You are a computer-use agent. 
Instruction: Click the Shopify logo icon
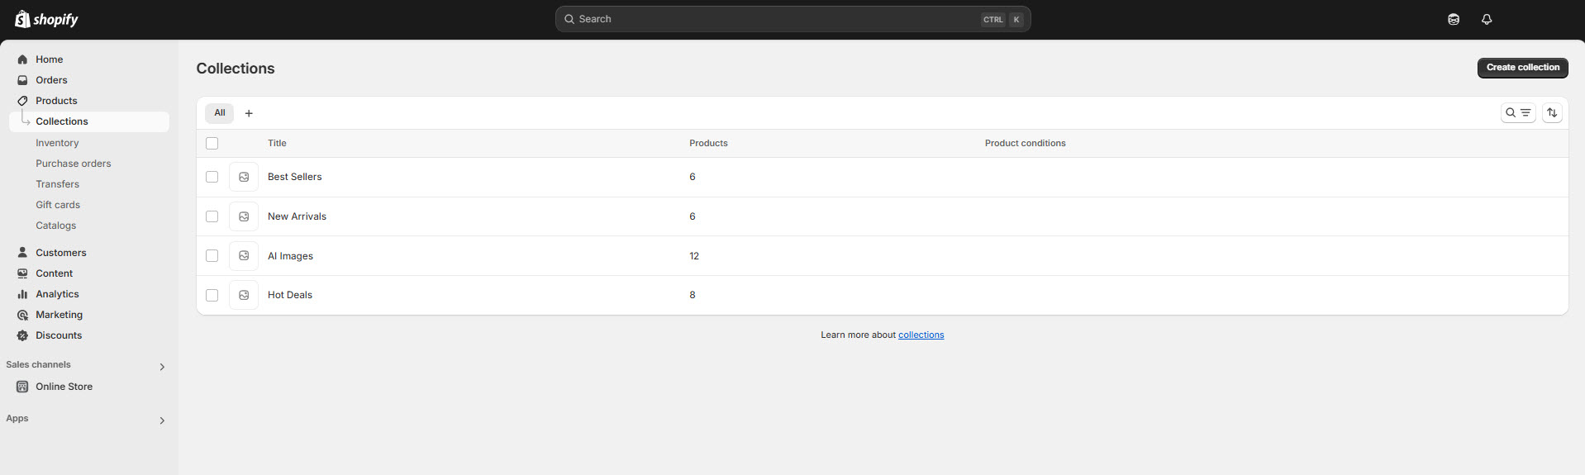click(x=22, y=19)
